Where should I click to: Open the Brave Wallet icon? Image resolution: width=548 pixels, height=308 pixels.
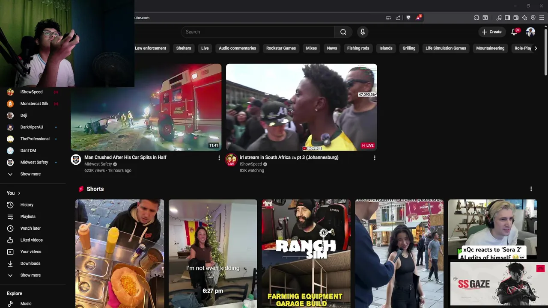click(x=516, y=18)
